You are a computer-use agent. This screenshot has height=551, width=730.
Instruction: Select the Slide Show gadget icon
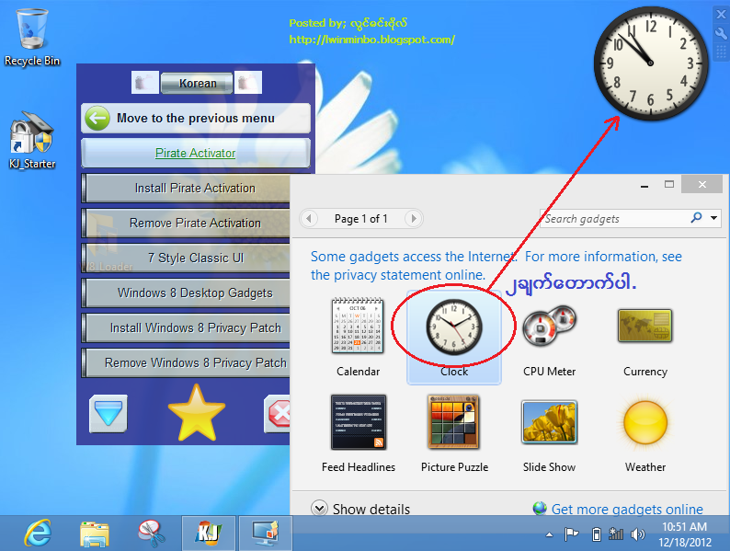tap(550, 422)
